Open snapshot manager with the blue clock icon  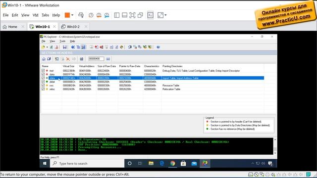[107, 15]
